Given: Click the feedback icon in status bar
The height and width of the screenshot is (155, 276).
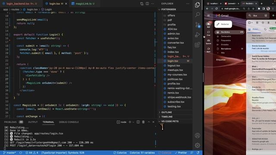Looking at the screenshot, I should coord(191,153).
